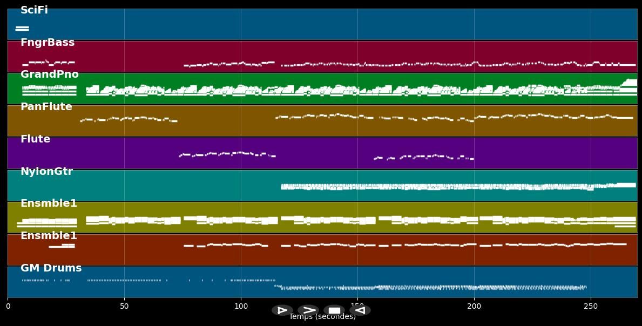Click the Rewind icon
642x326 pixels.
pyautogui.click(x=360, y=310)
